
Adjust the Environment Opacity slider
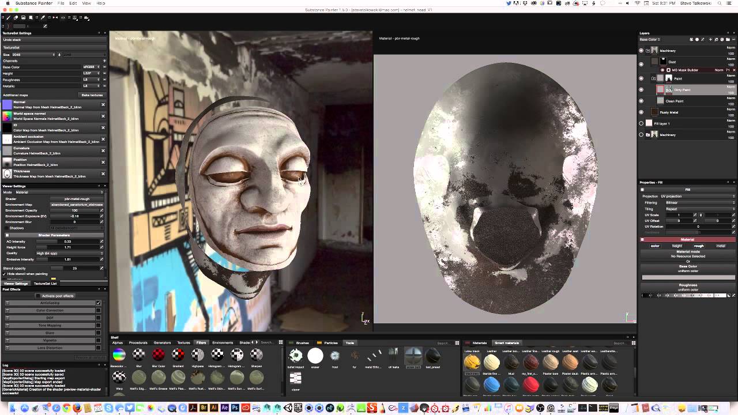(x=74, y=210)
